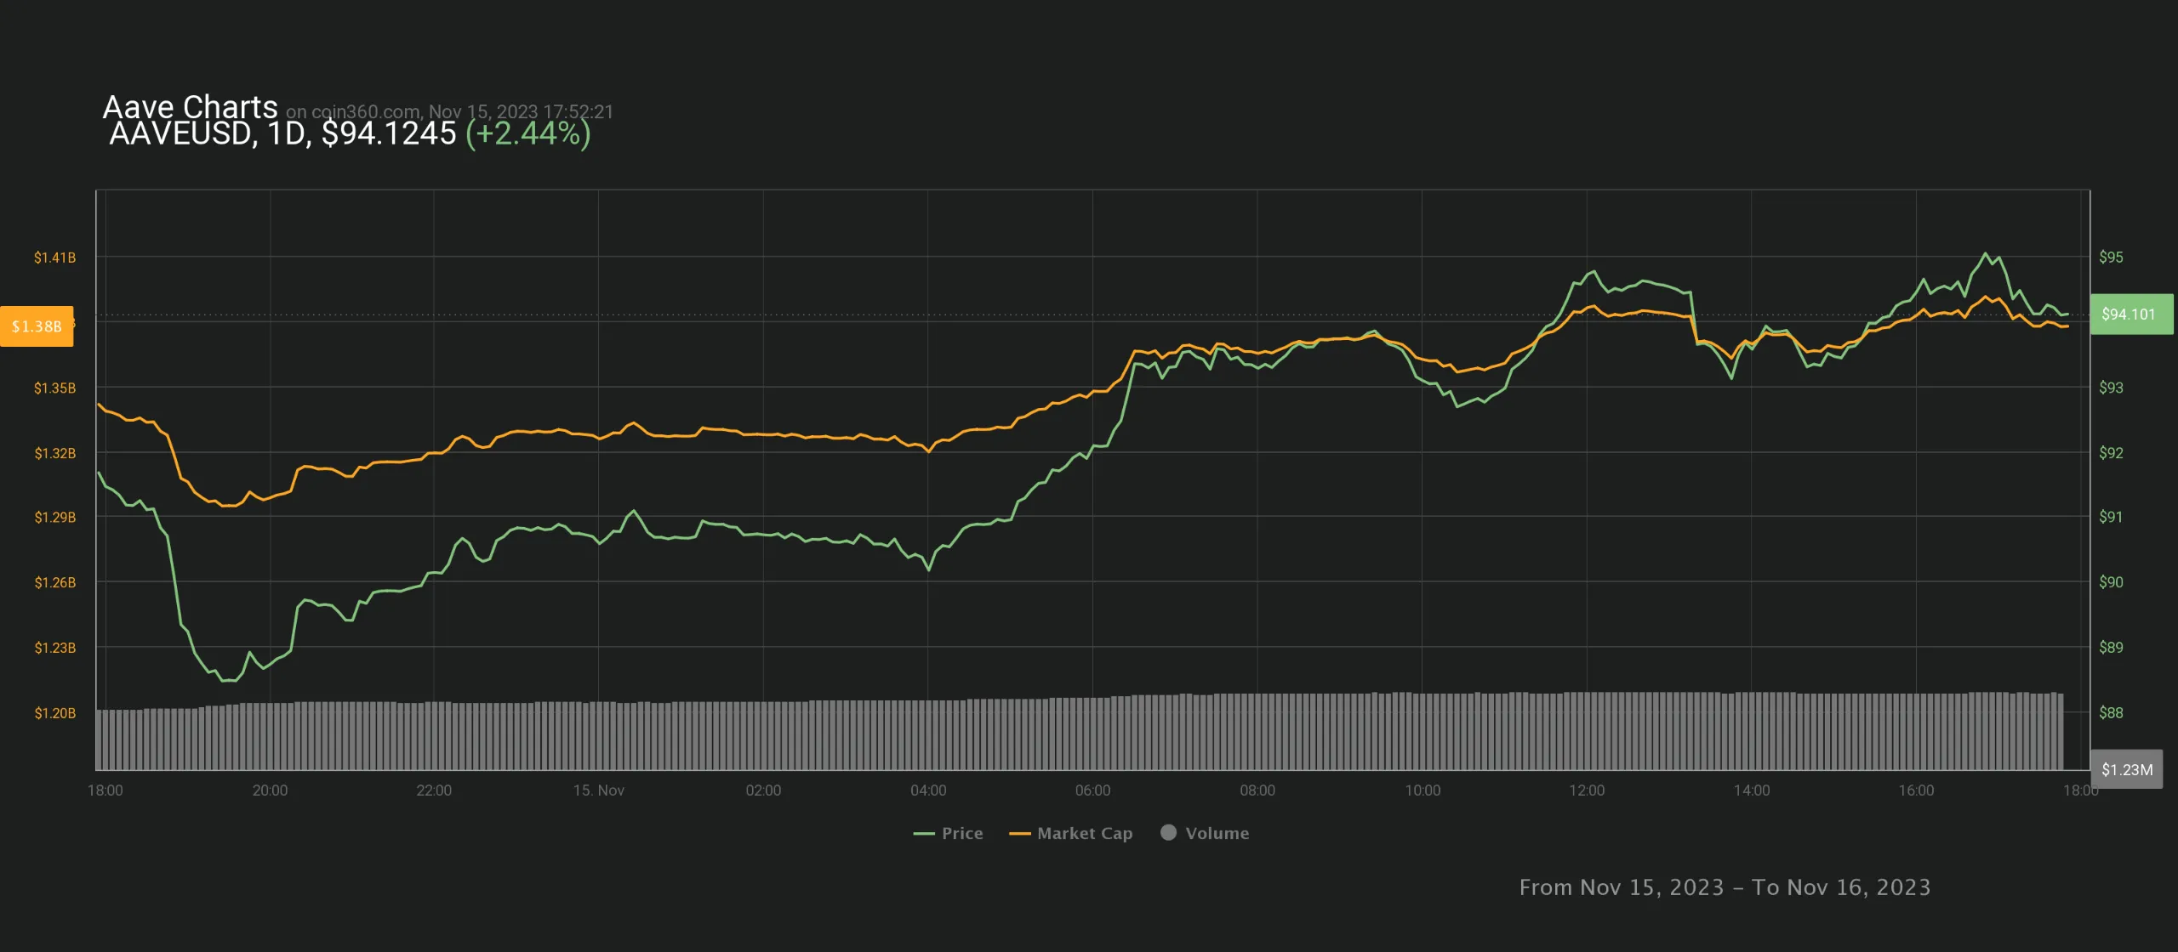Click the 04:00 time axis label
Screen dimensions: 2178x952
(927, 790)
